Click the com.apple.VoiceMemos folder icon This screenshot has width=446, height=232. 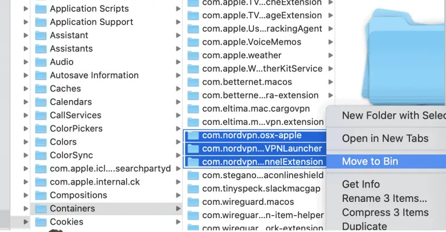pos(193,42)
